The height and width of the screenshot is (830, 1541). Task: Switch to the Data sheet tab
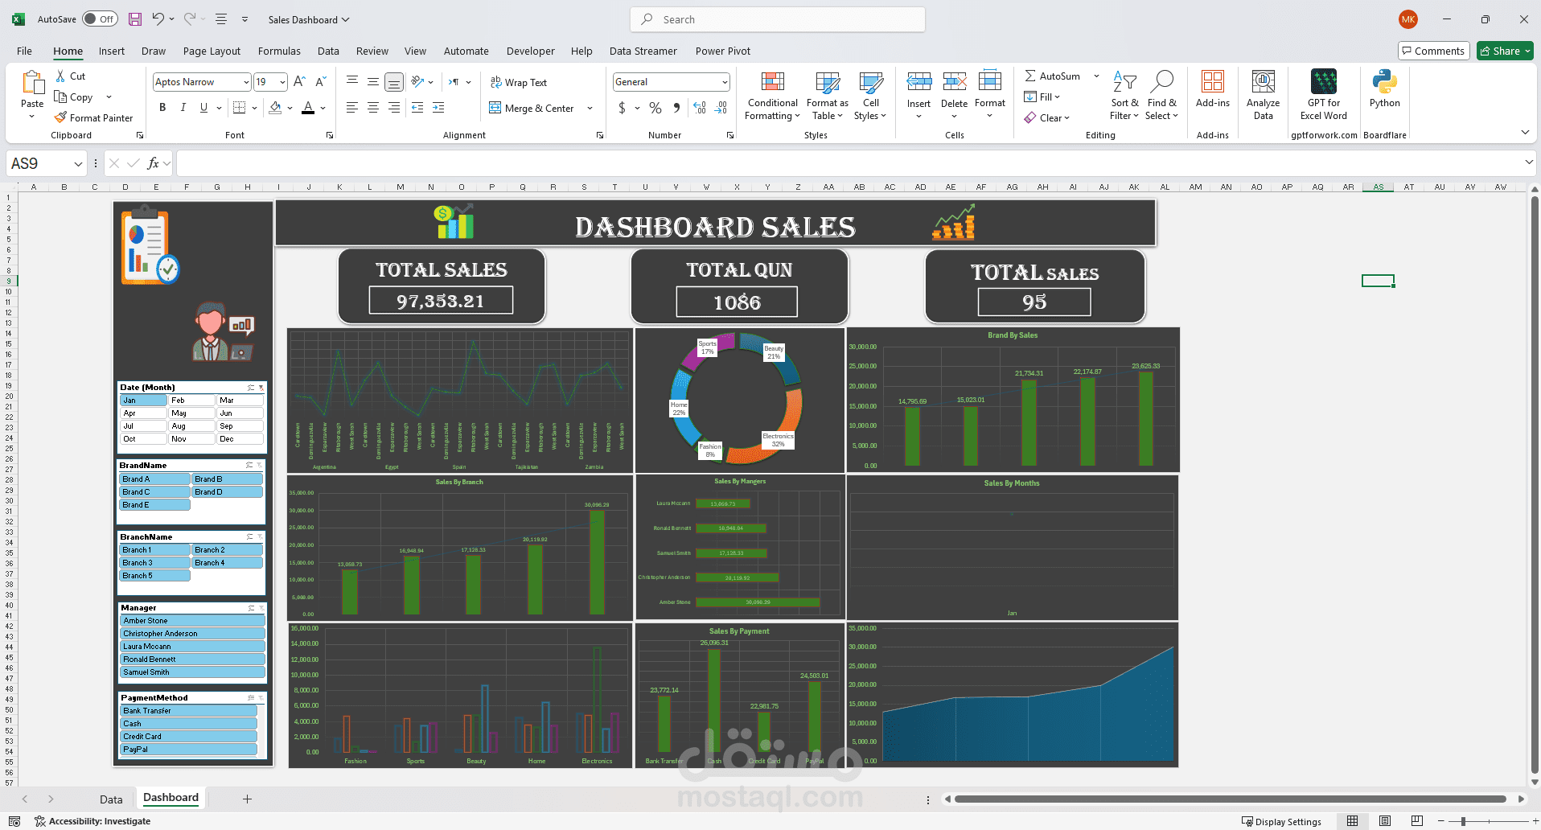click(x=111, y=799)
